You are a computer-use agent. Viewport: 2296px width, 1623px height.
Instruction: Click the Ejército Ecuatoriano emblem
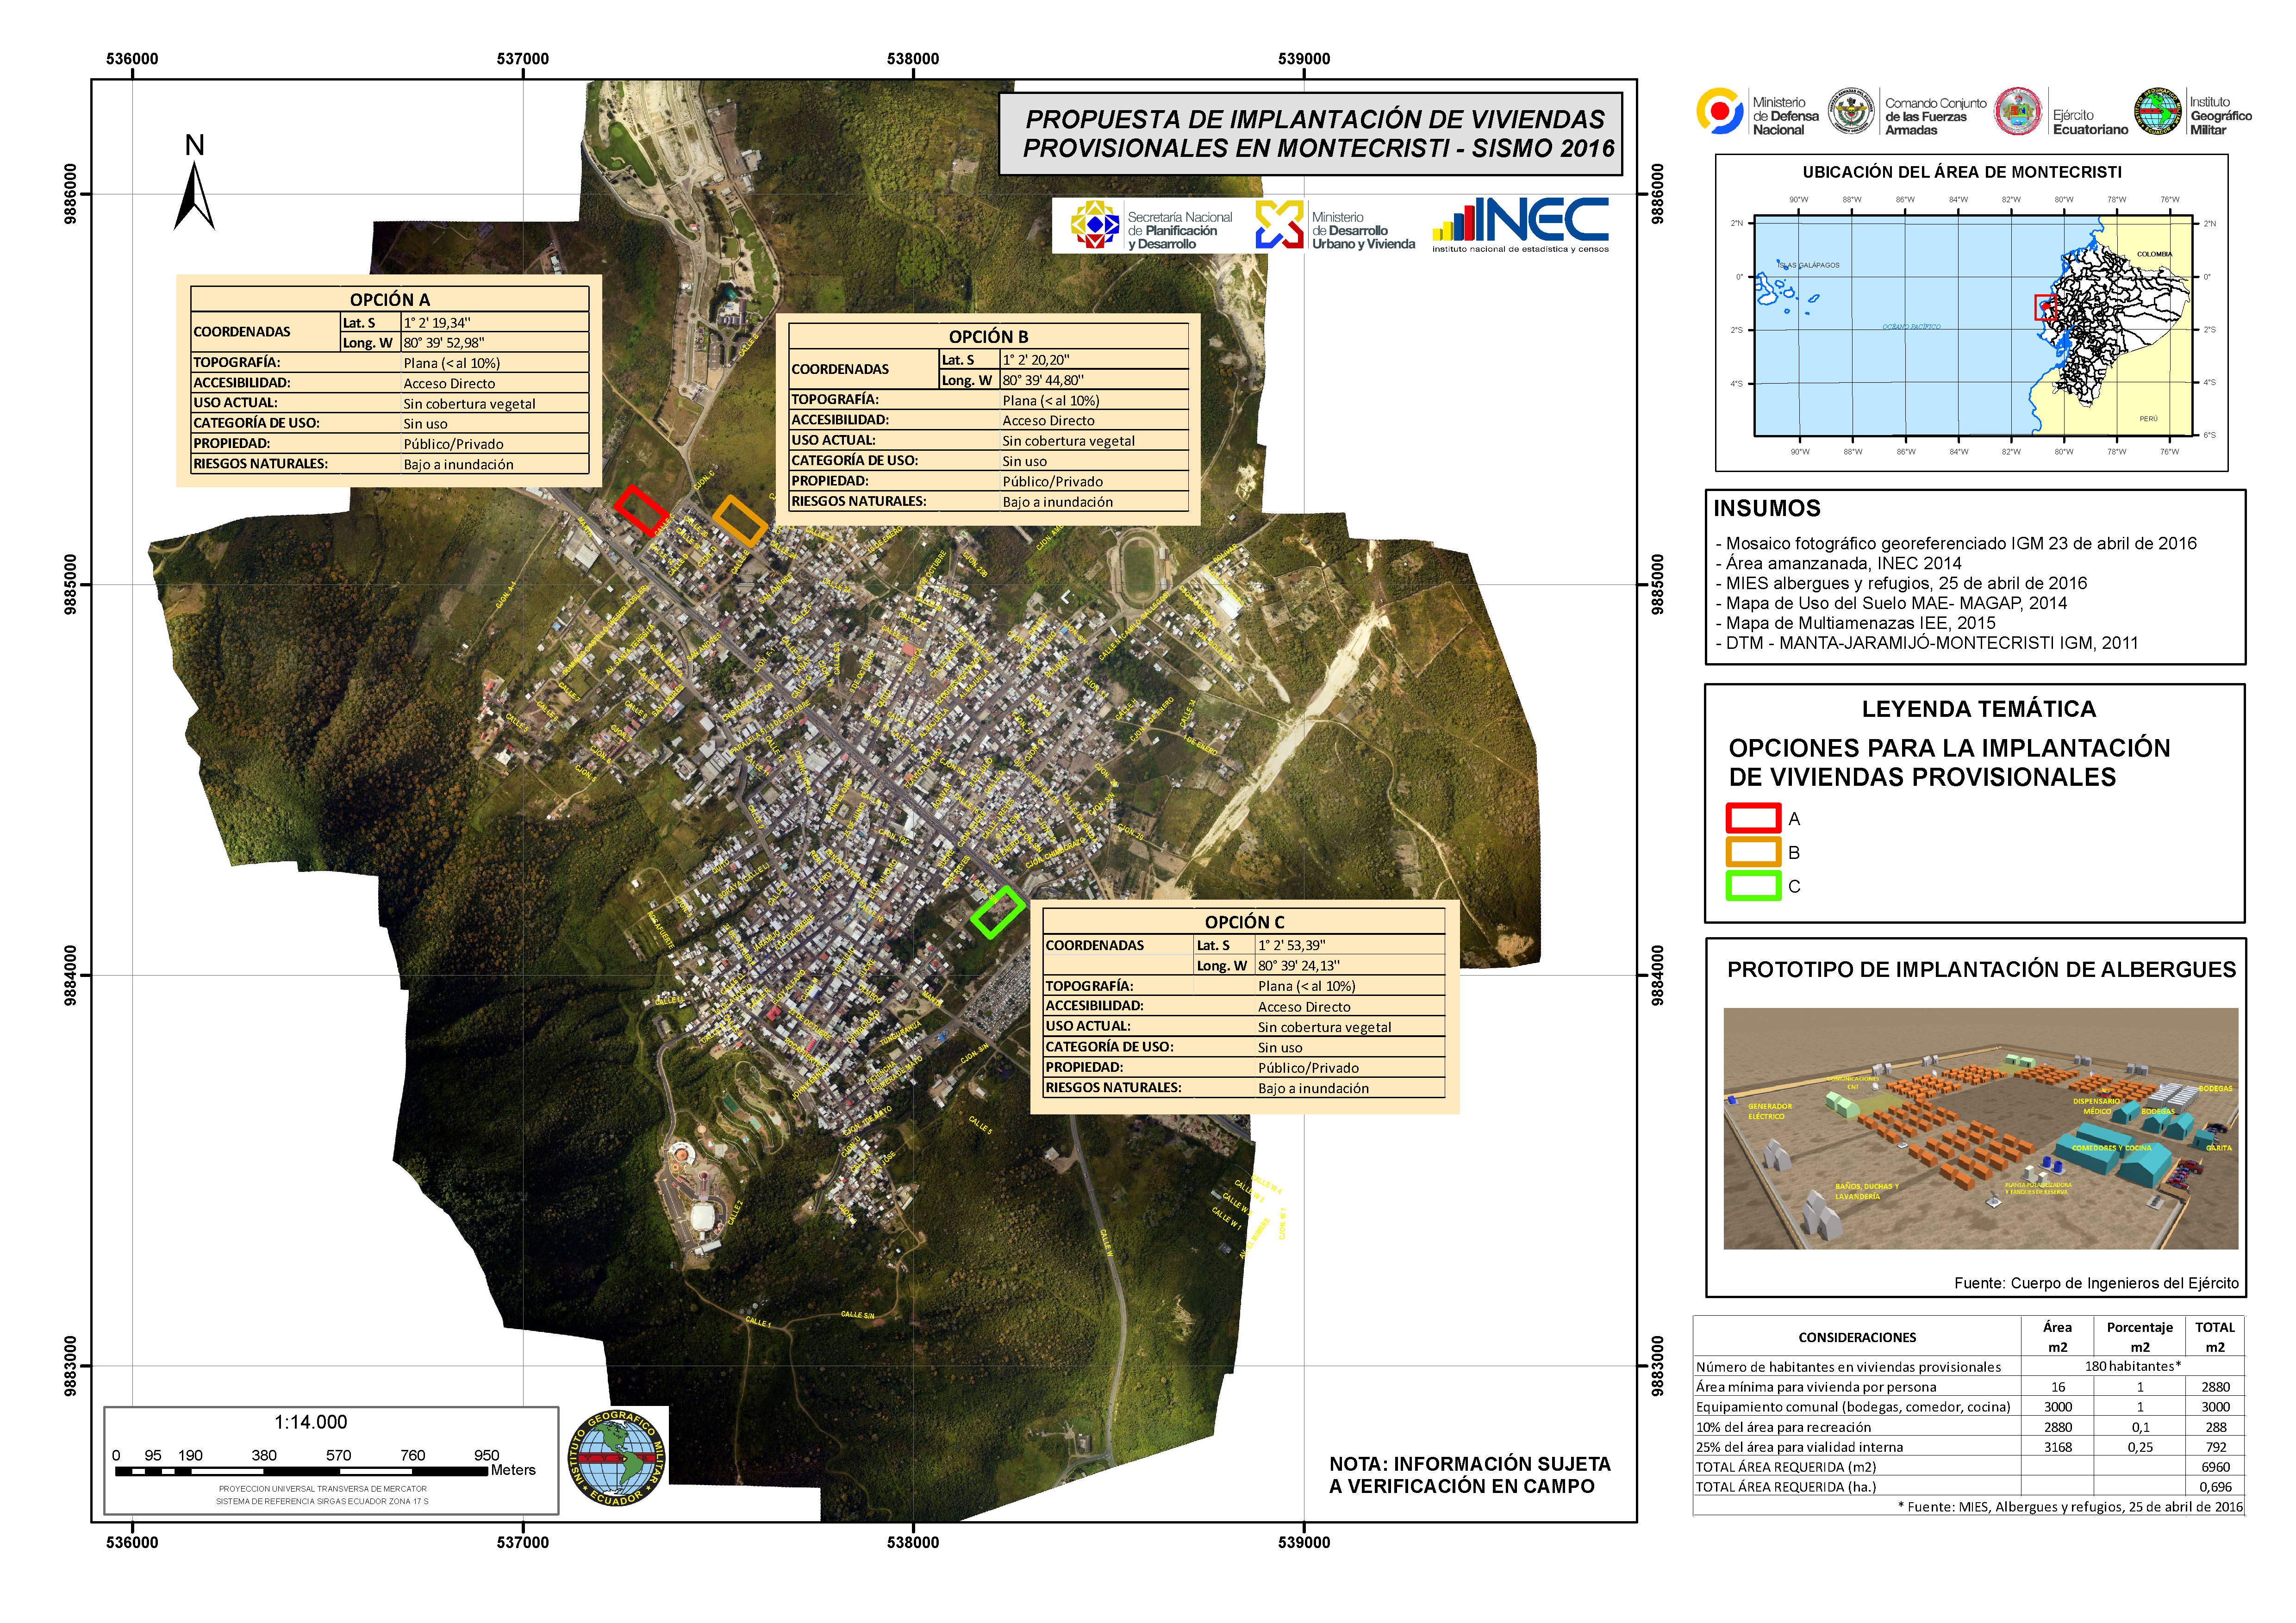[x=2018, y=111]
